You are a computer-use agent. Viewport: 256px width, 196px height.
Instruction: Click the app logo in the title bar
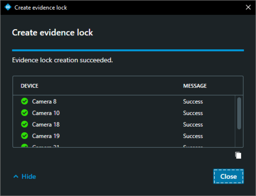(x=8, y=7)
